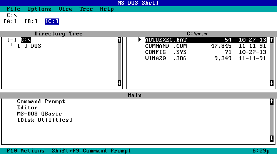Open the View menu
This screenshot has height=154, width=277.
pyautogui.click(x=65, y=9)
